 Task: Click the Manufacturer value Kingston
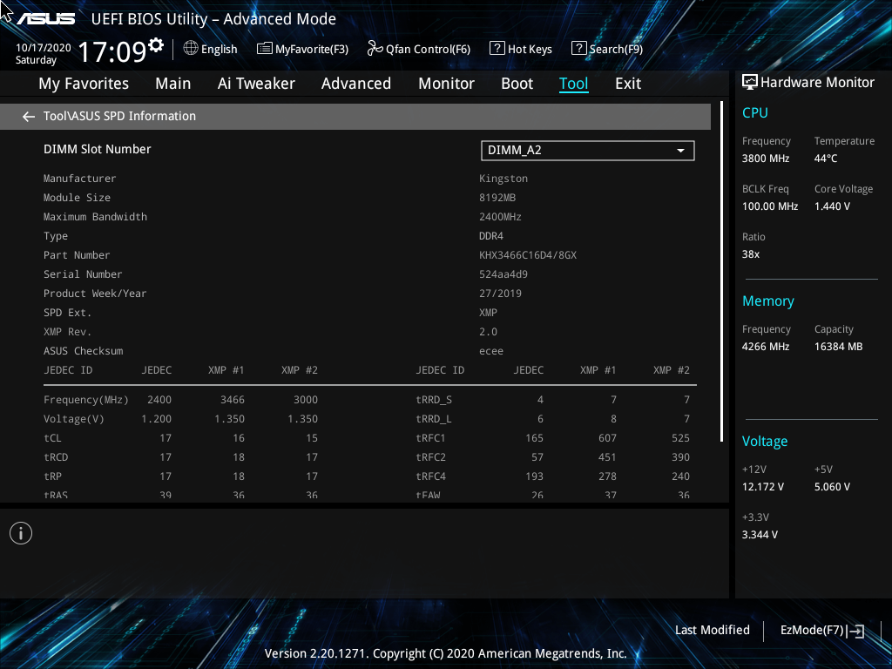click(503, 179)
